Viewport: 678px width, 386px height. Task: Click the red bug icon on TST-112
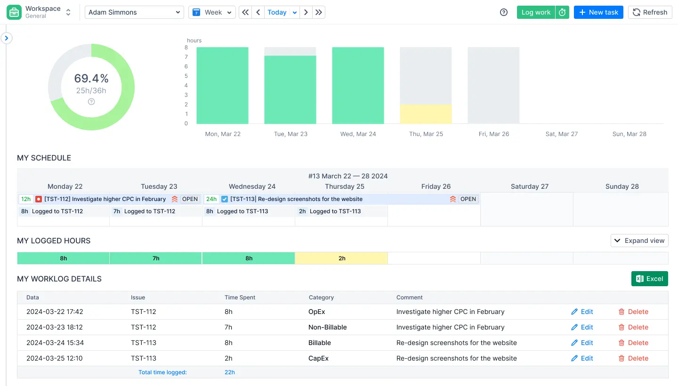click(x=38, y=199)
